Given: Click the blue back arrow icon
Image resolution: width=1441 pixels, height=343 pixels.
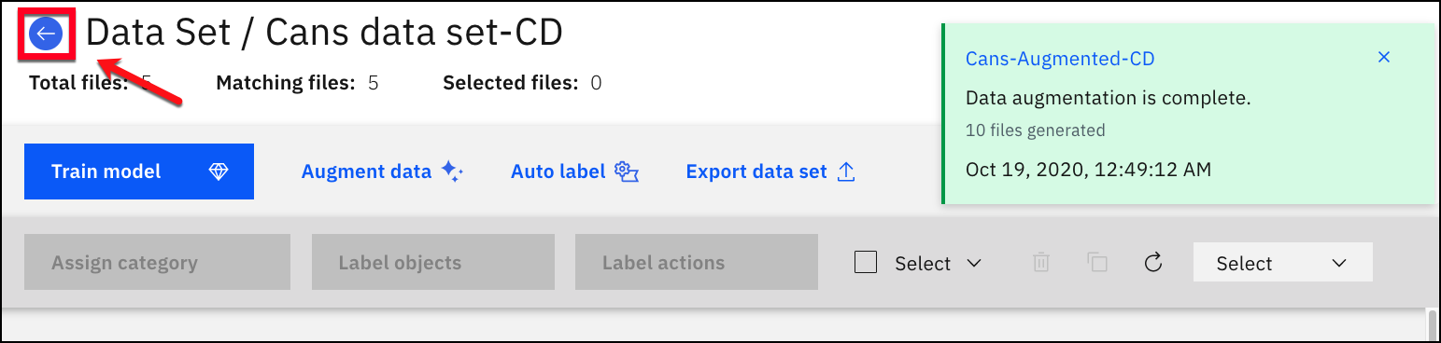Looking at the screenshot, I should (46, 35).
